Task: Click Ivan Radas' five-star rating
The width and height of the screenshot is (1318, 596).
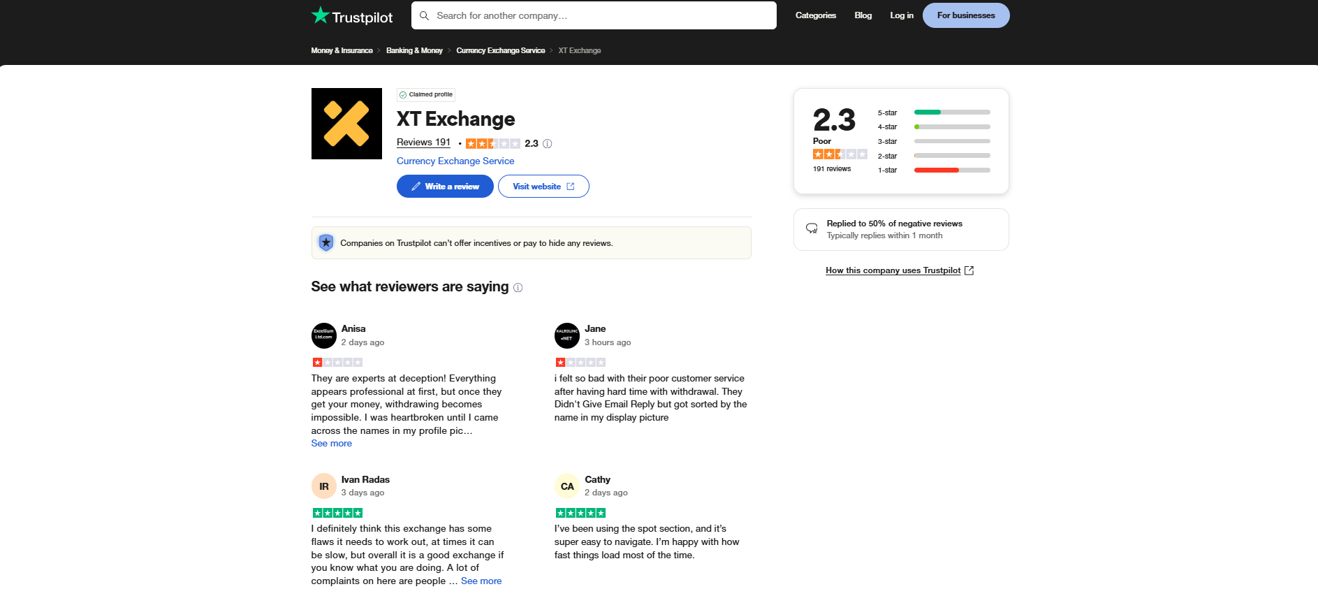Action: pyautogui.click(x=337, y=513)
